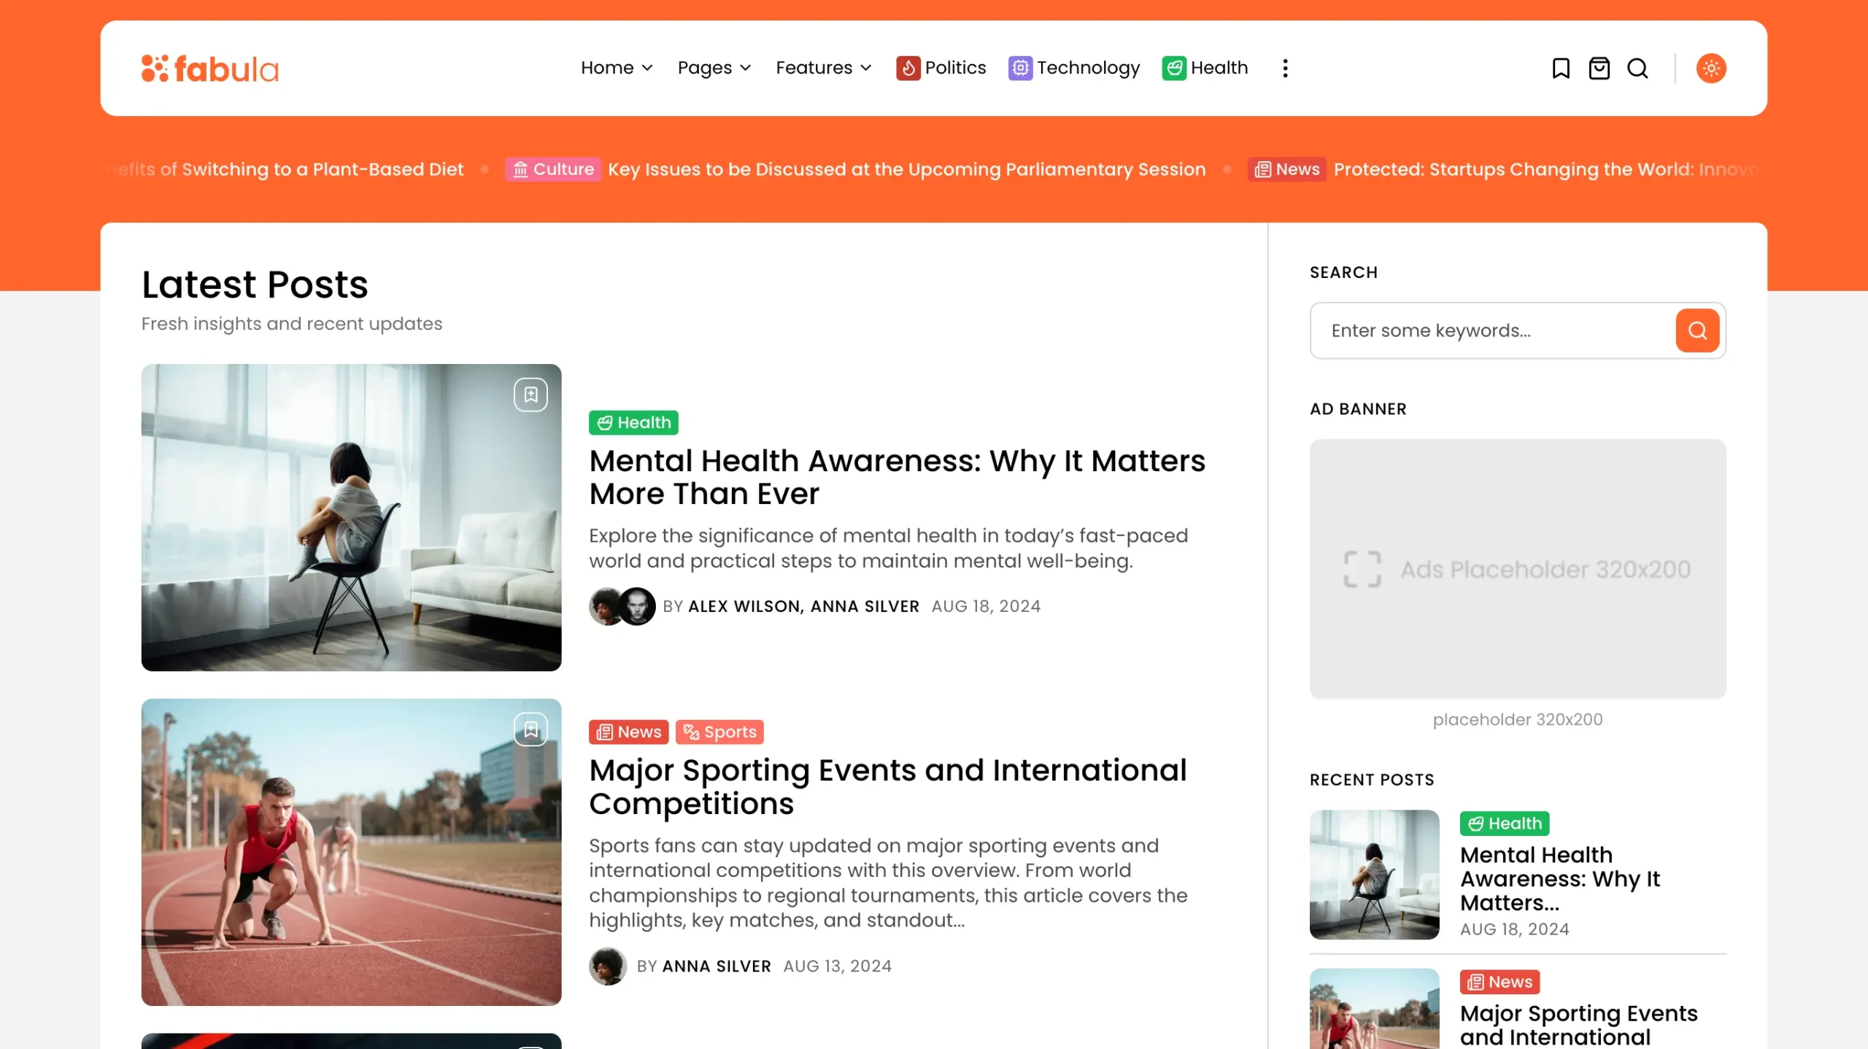Click the fabula logo
1868x1049 pixels.
pos(210,69)
